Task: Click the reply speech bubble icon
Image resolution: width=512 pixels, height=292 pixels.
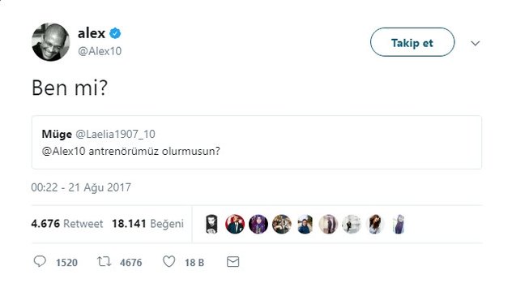Action: [40, 262]
